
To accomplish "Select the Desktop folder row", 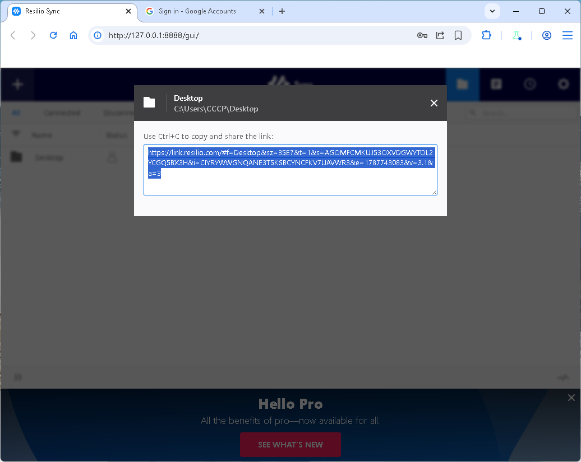I will tap(290, 157).
